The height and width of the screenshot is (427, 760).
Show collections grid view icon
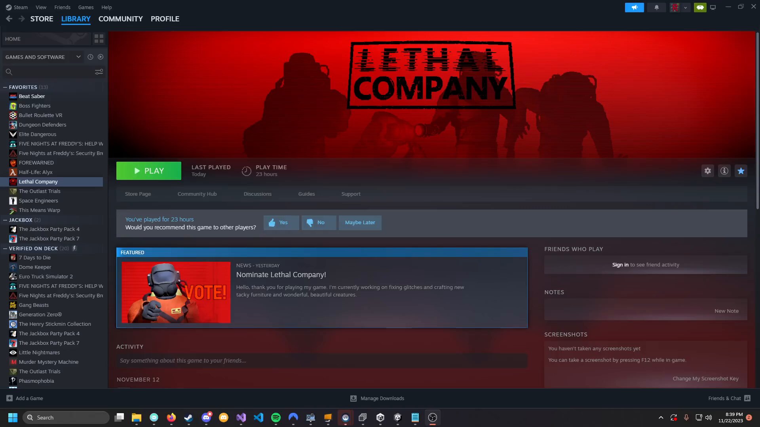(99, 39)
